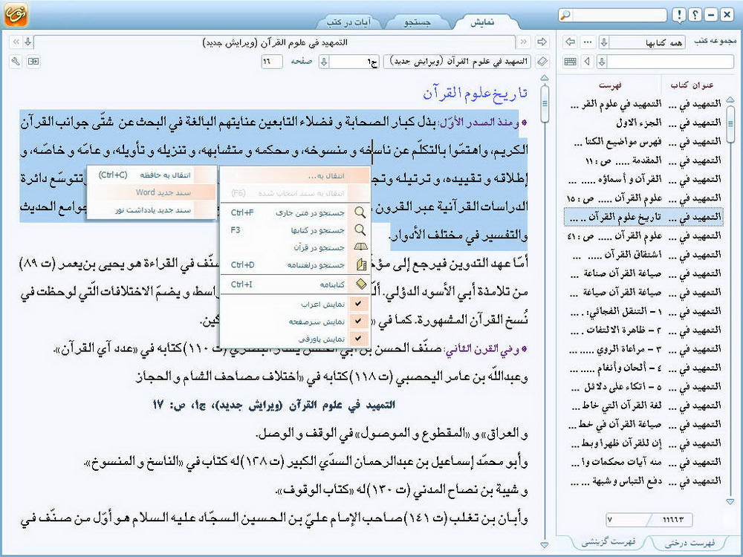Toggle نمایش اعراب checkmark
The height and width of the screenshot is (557, 743).
point(358,304)
